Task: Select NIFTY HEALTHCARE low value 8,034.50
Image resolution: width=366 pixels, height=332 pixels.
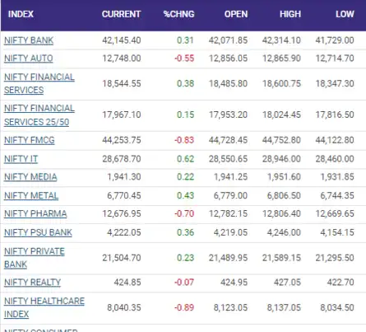Action: [337, 307]
